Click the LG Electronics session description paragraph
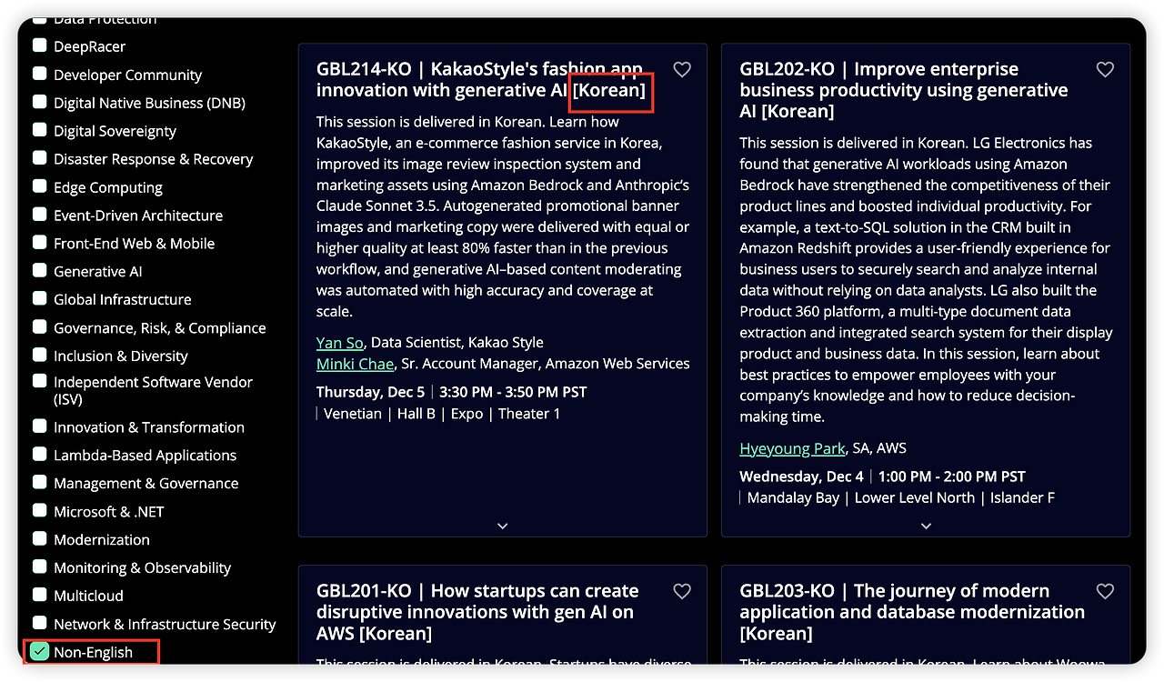1164x682 pixels. (x=926, y=280)
